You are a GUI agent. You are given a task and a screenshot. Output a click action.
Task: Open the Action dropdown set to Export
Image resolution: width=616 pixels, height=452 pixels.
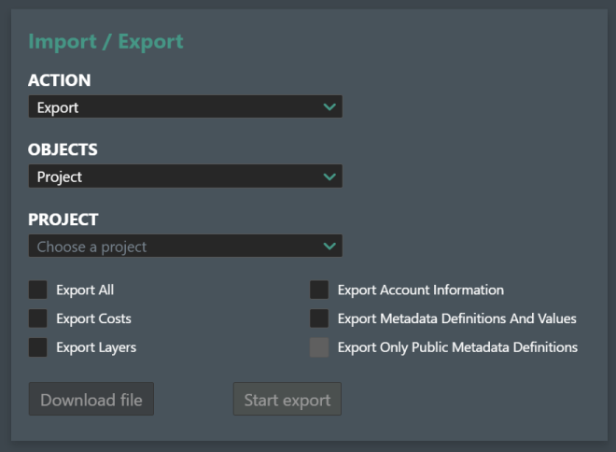pos(185,106)
